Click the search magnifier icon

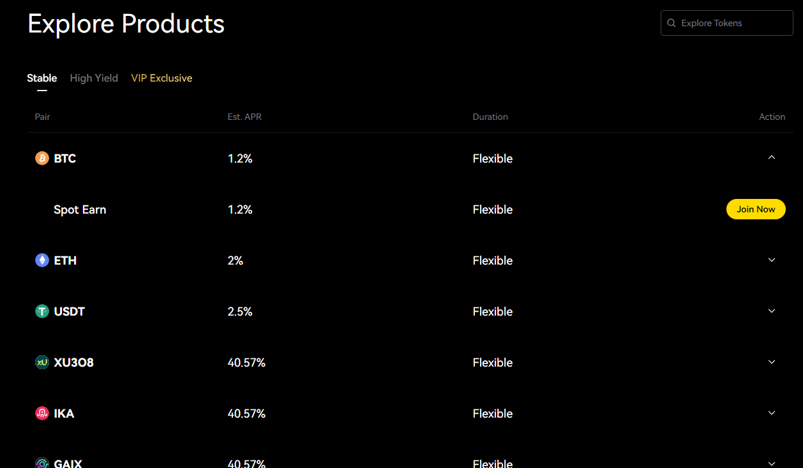click(x=672, y=23)
